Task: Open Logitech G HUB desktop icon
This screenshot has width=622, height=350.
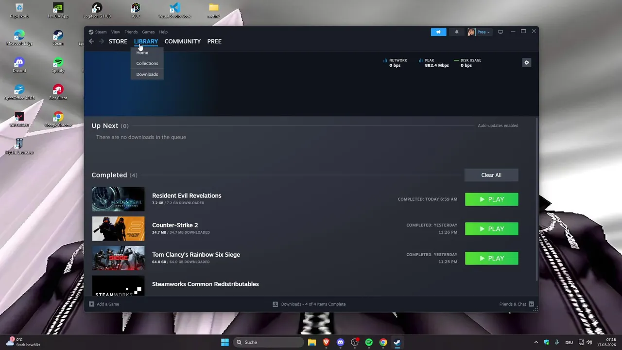Action: tap(97, 11)
